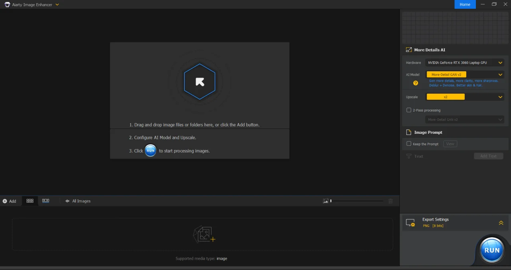The height and width of the screenshot is (270, 511).
Task: Toggle Keep the Prompt checkbox
Action: pos(409,144)
